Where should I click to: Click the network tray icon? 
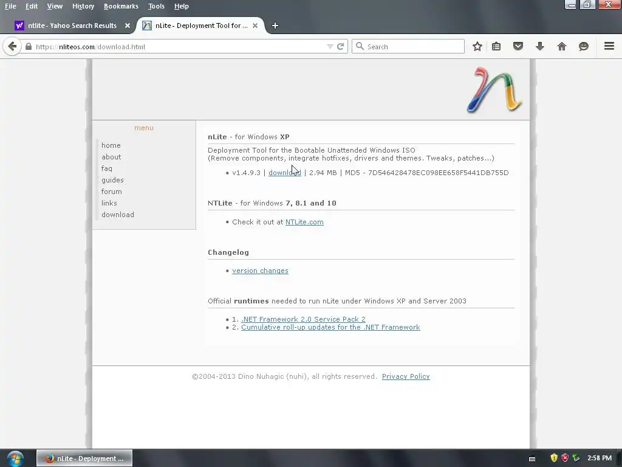(x=576, y=458)
